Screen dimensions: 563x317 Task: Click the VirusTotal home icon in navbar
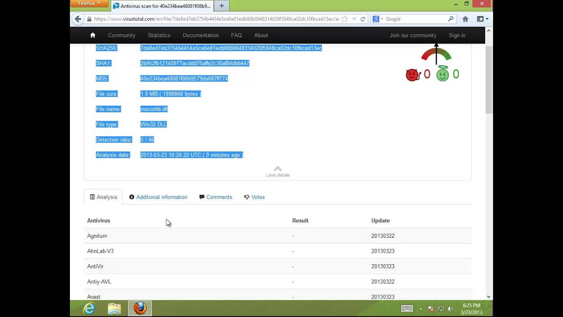93,35
